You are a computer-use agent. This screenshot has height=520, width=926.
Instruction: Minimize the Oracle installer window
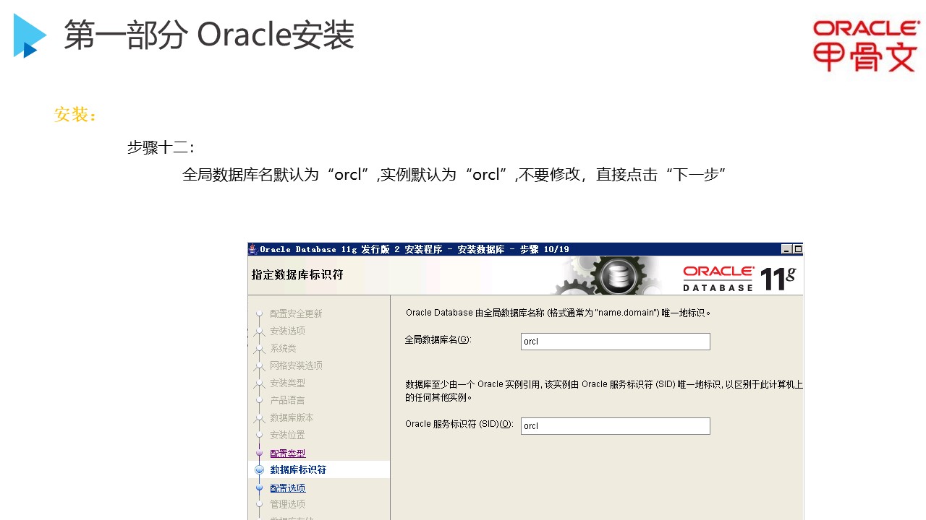click(786, 249)
